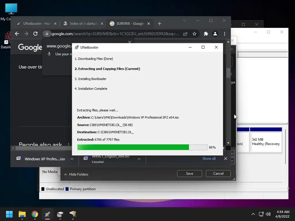Viewport: 295px width, 221px height.
Task: Open Chrome tab search chevron
Action: pos(184,20)
